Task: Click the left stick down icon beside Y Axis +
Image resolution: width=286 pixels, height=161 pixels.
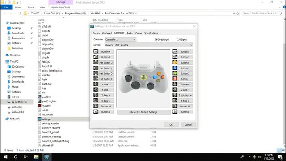Action: (x=96, y=95)
